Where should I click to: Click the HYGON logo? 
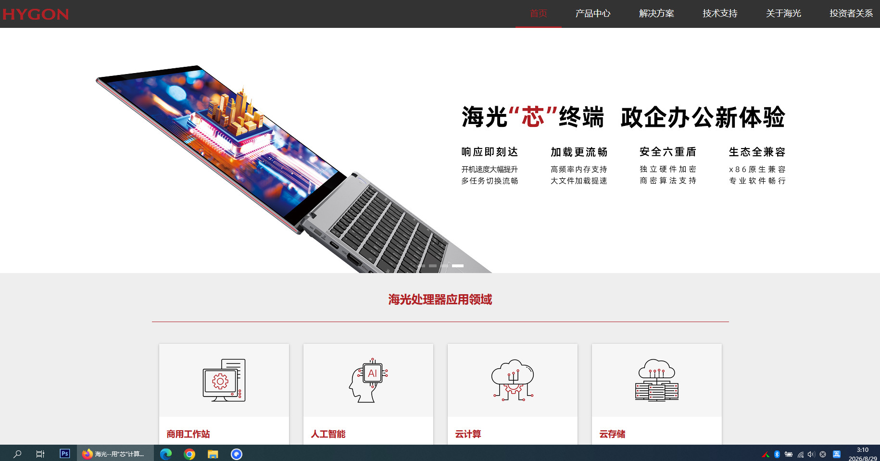pyautogui.click(x=36, y=14)
